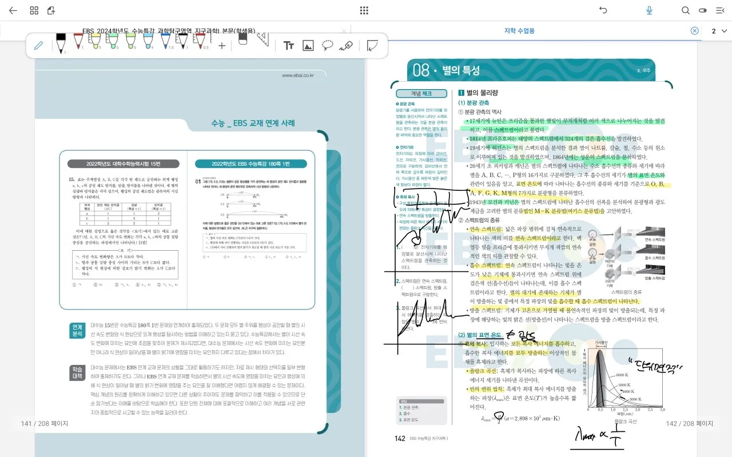Select the eraser tool
The height and width of the screenshot is (457, 732).
[x=242, y=38]
